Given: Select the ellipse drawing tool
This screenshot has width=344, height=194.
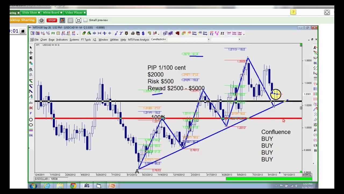Looking at the screenshot, I should click(x=31, y=125).
